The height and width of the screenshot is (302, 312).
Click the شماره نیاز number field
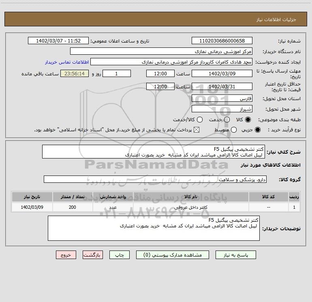[222, 41]
